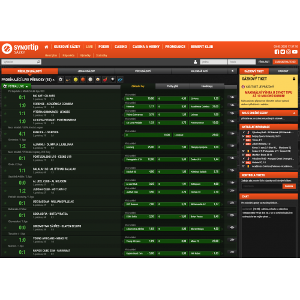Click the ticket number field in Kontrola tiketu
Viewport: 300px width, 300px height.
pos(262,186)
